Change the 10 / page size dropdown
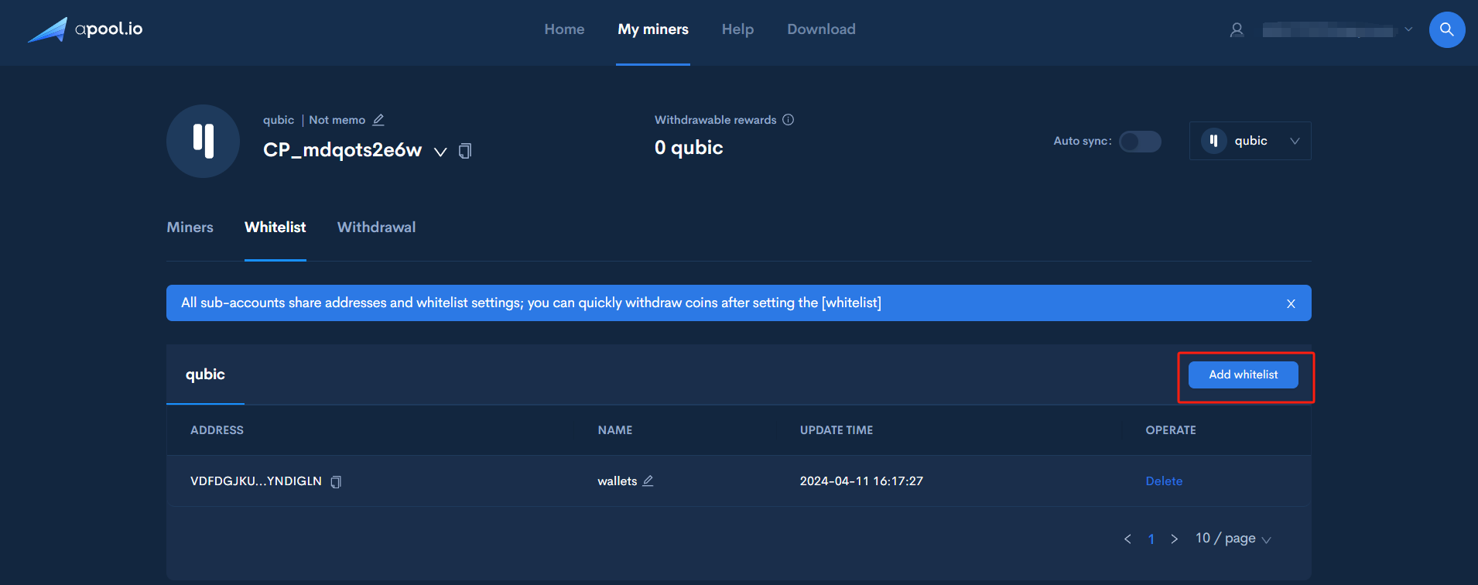1478x585 pixels. [x=1233, y=539]
